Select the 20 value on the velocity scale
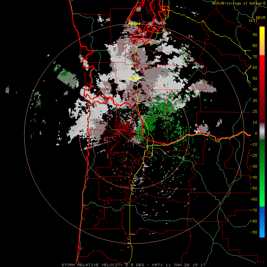Viewport: 267px width, 267px height. (x=255, y=112)
